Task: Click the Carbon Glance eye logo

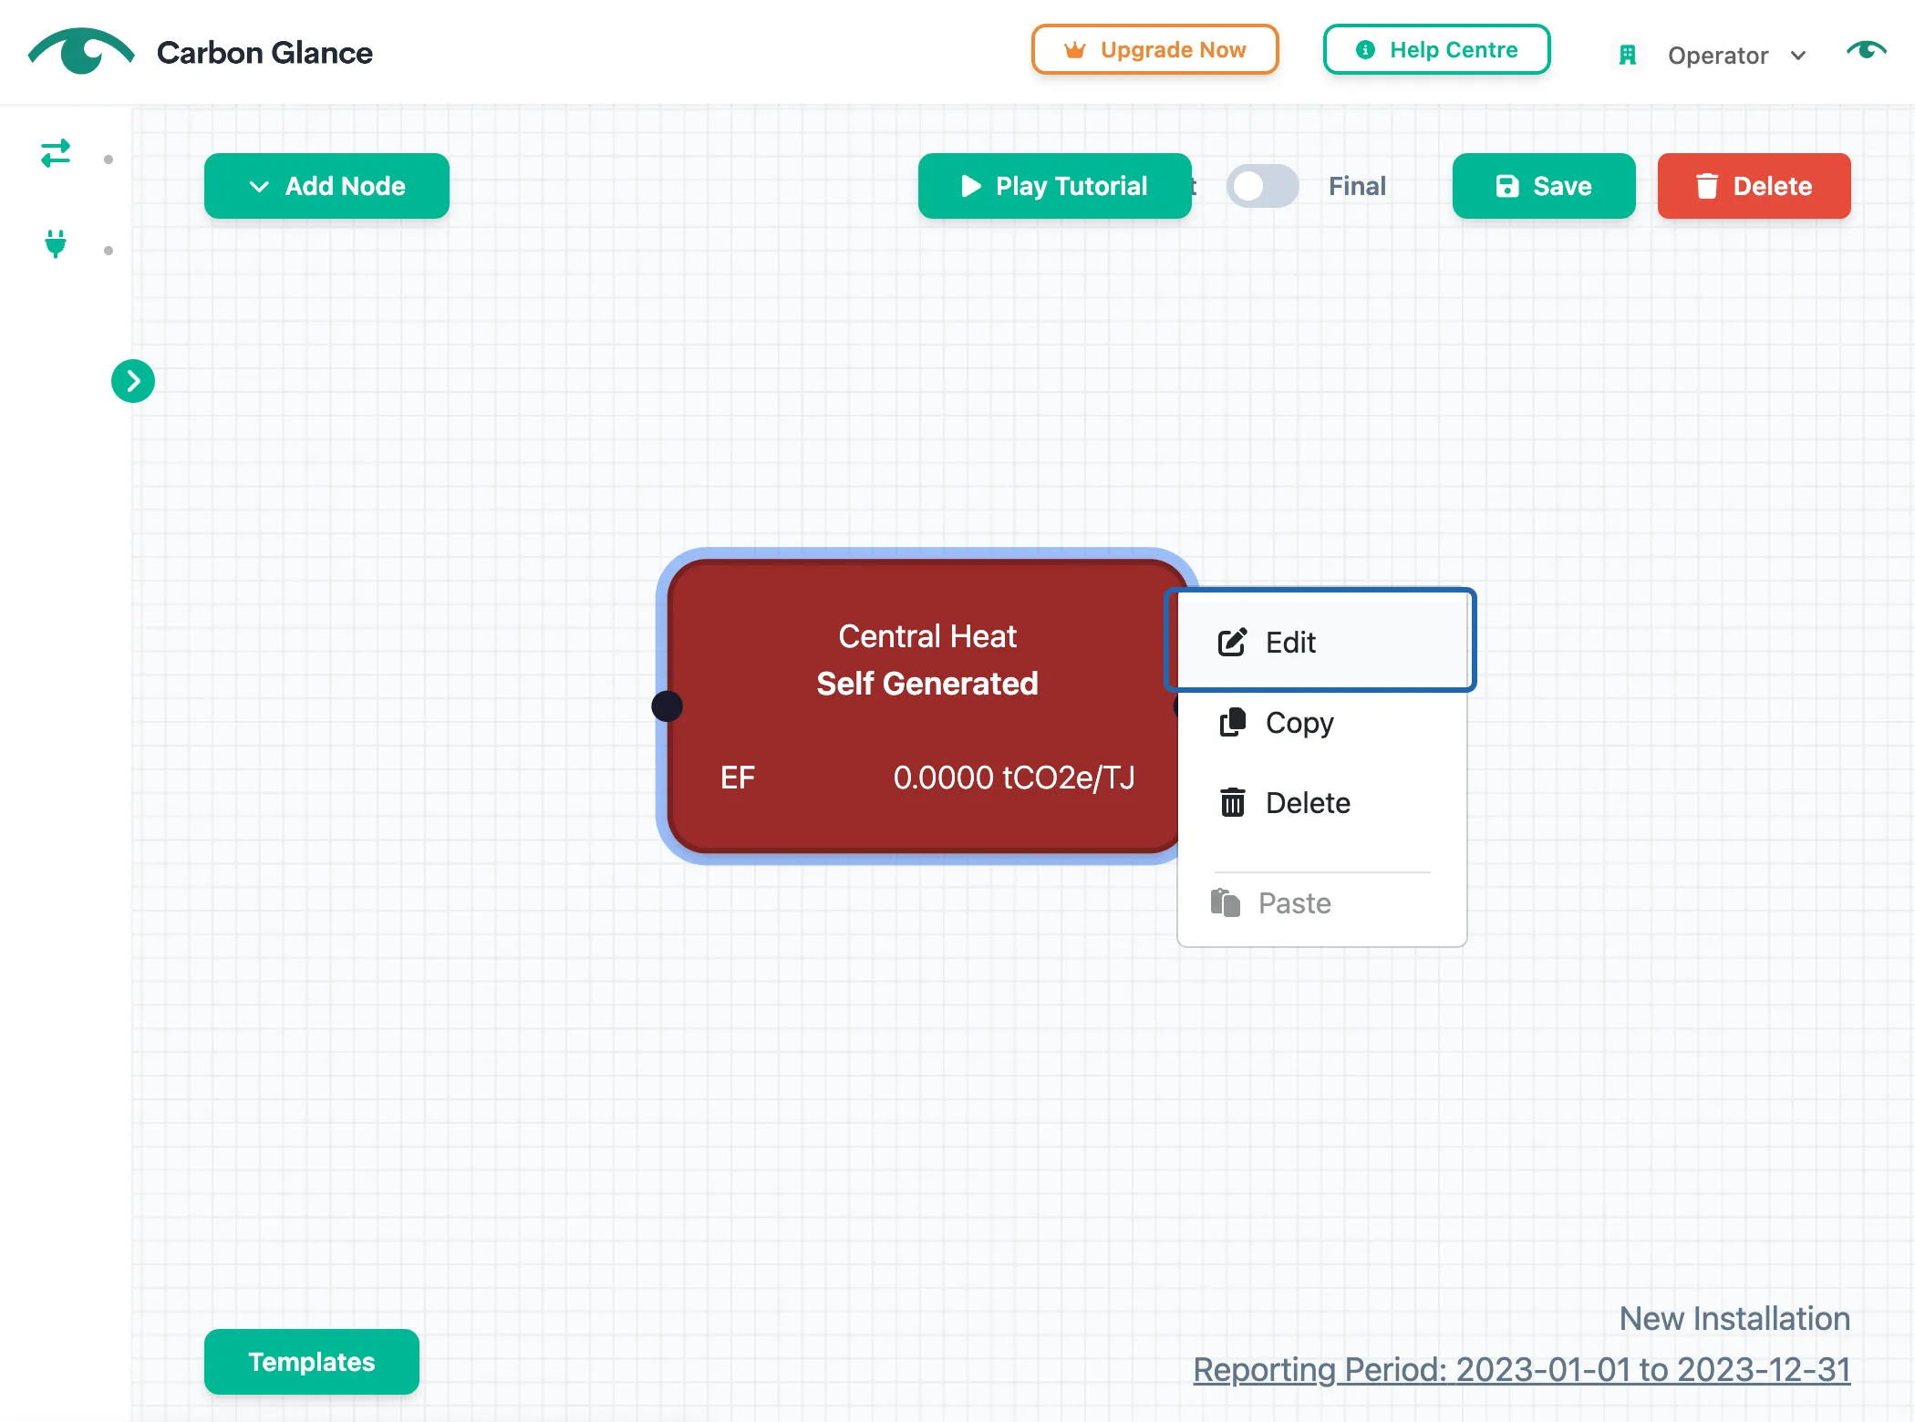Action: tap(81, 52)
